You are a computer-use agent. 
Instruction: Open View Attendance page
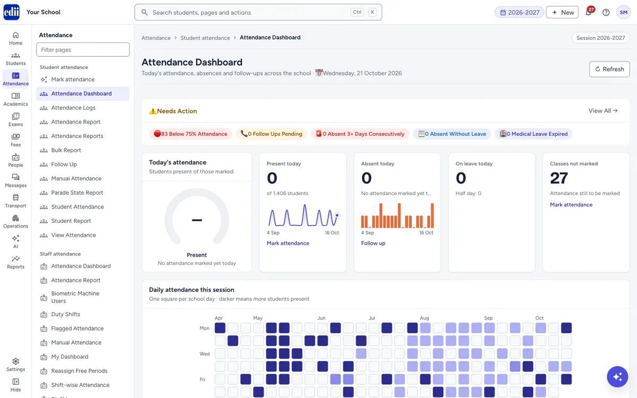(x=83, y=235)
